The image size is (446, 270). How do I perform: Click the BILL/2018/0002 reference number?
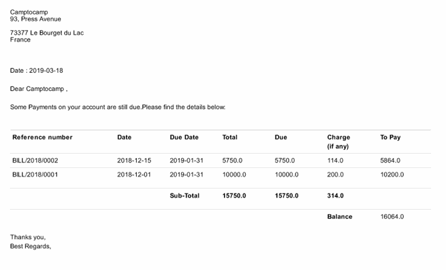35,161
